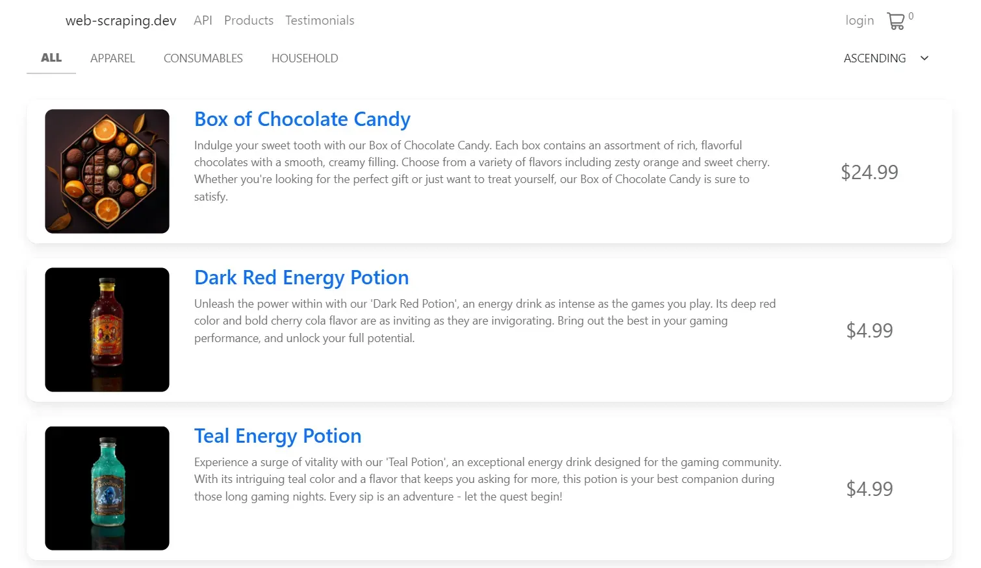The height and width of the screenshot is (568, 981).
Task: Open the ASCENDING sort order dropdown
Action: 874,58
